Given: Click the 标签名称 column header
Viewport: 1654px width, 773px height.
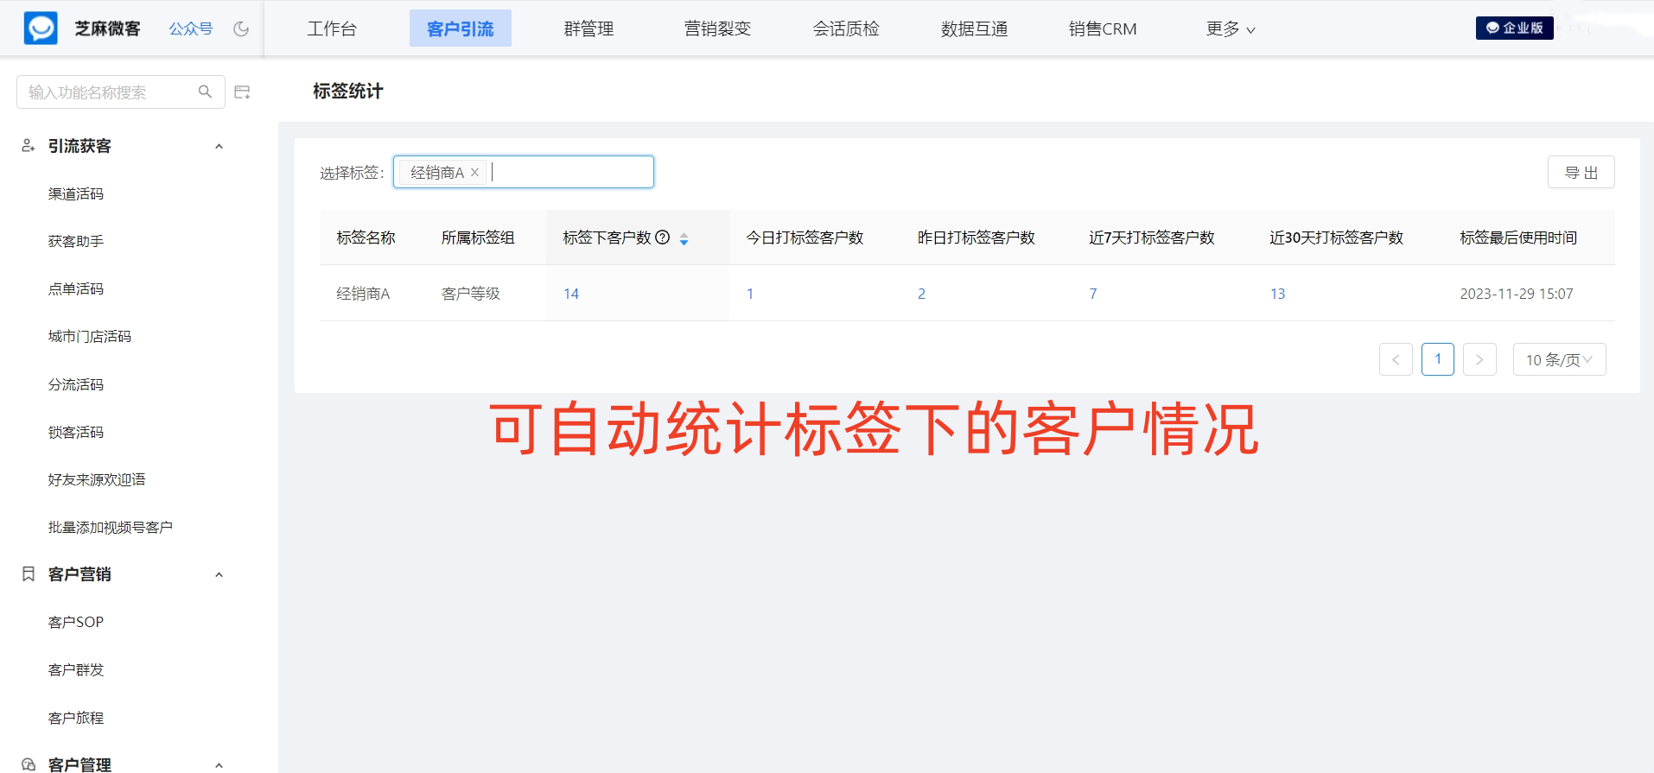Looking at the screenshot, I should [x=366, y=238].
